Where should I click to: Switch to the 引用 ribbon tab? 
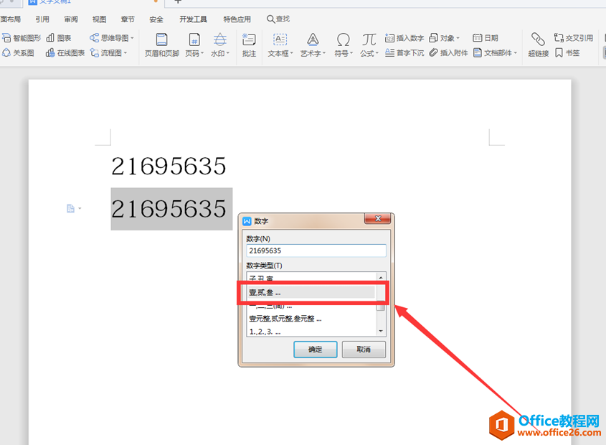pyautogui.click(x=42, y=19)
